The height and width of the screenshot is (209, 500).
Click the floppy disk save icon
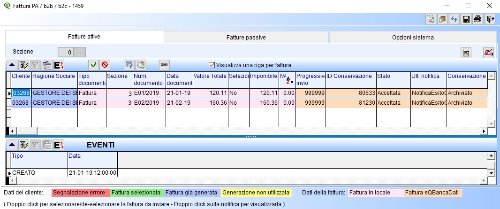[x=466, y=19]
